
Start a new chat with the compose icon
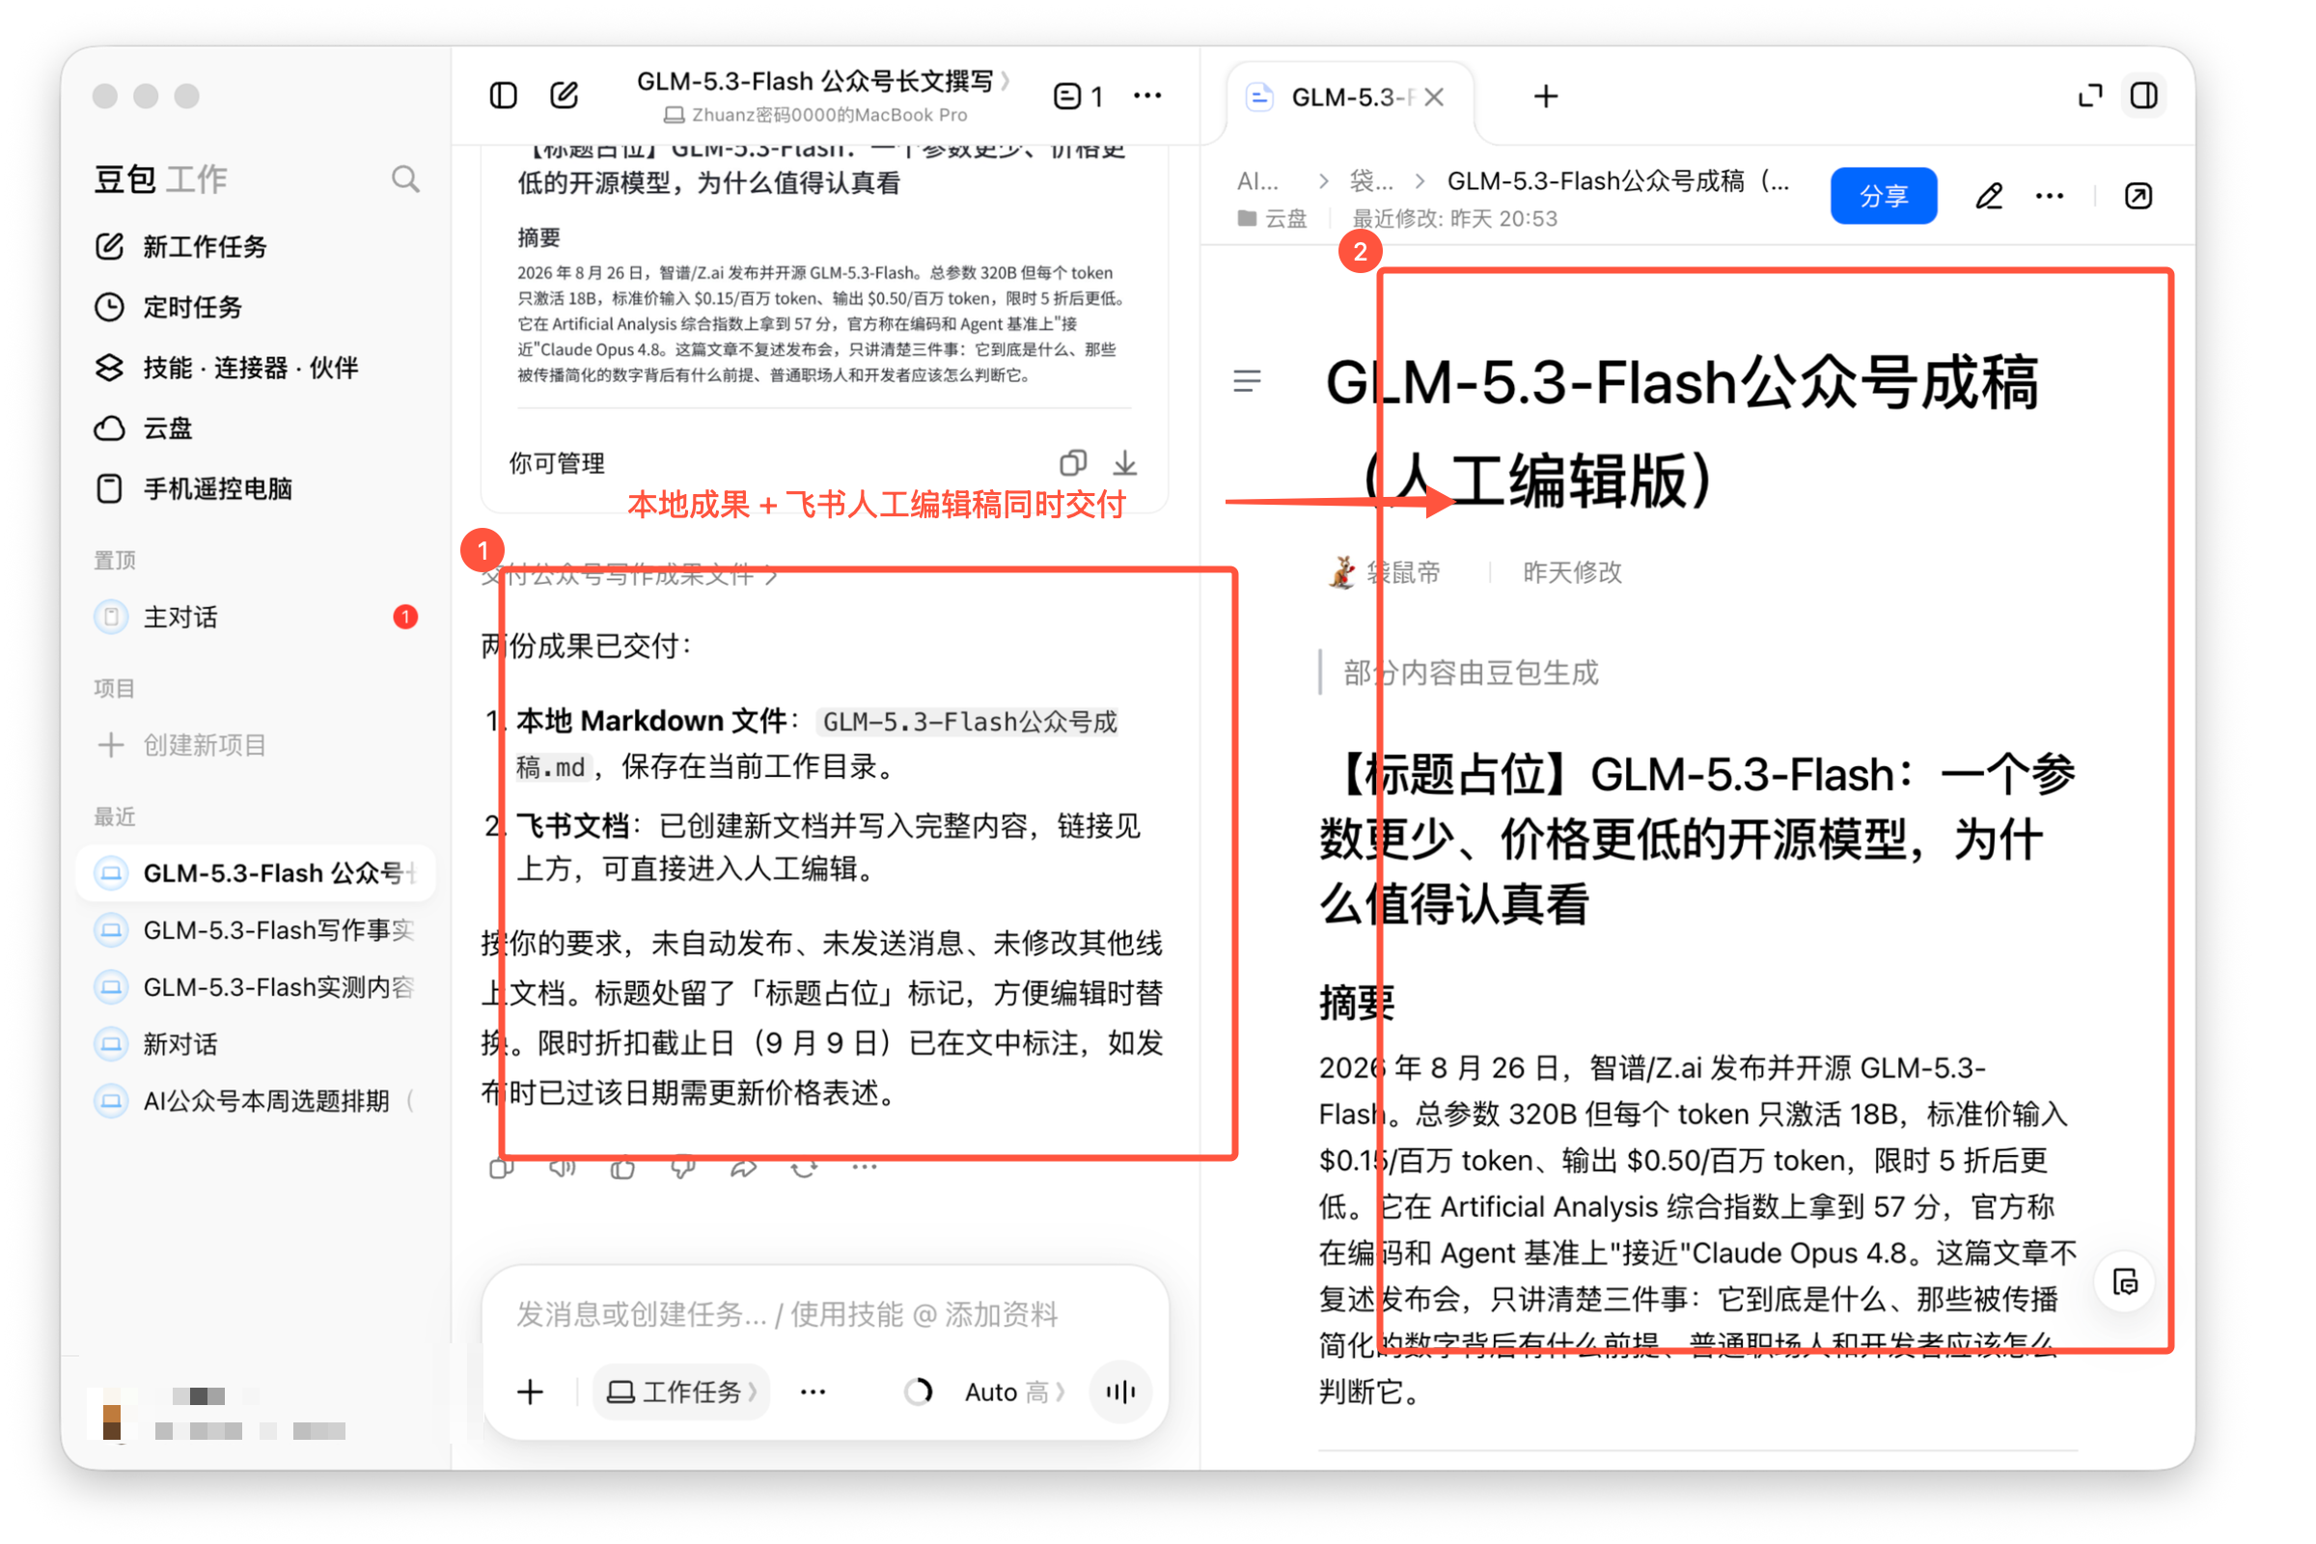(x=565, y=96)
